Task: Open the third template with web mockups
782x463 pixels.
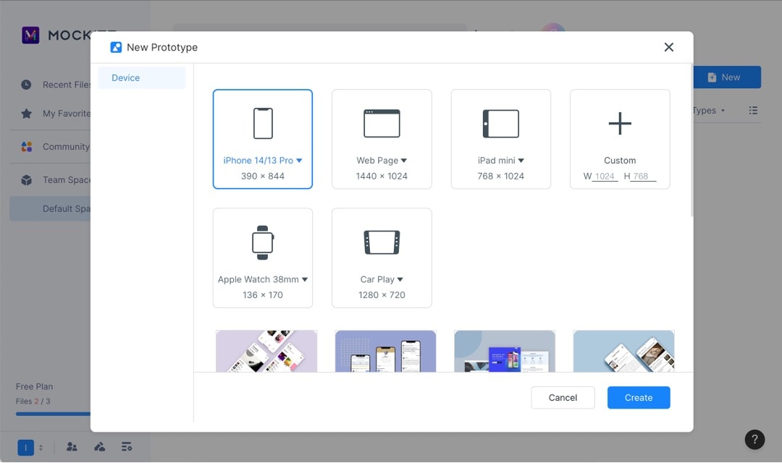Action: tap(505, 352)
